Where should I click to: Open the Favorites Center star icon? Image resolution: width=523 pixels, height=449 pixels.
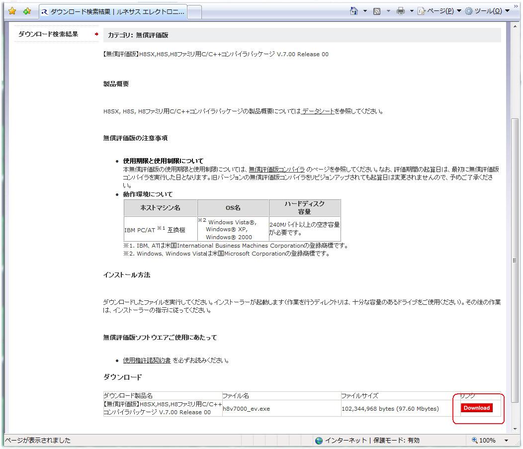pos(12,11)
